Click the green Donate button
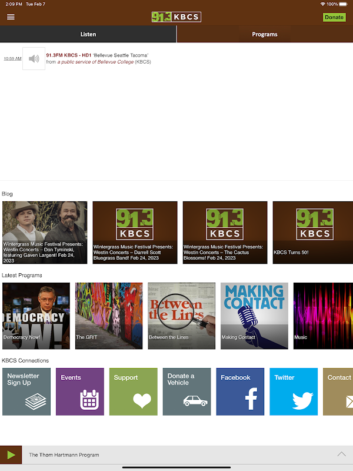 point(334,17)
